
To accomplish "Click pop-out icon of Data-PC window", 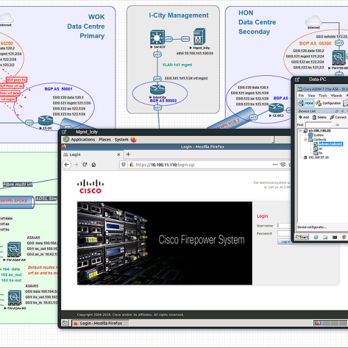I will [297, 79].
